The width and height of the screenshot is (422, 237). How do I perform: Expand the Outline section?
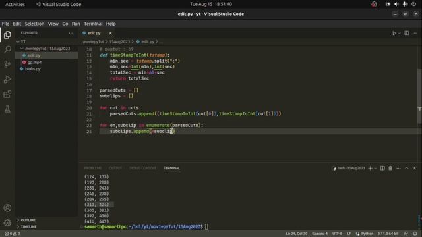(47, 220)
